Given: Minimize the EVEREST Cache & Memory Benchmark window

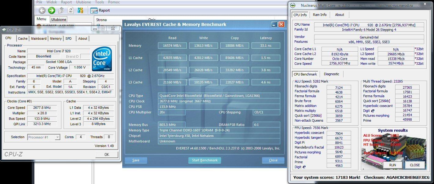Looking at the screenshot, I should [x=274, y=24].
